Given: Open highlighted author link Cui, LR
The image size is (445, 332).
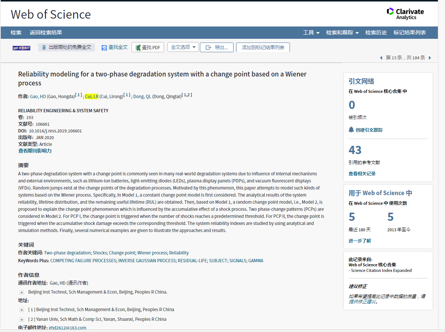Looking at the screenshot, I should [x=92, y=97].
